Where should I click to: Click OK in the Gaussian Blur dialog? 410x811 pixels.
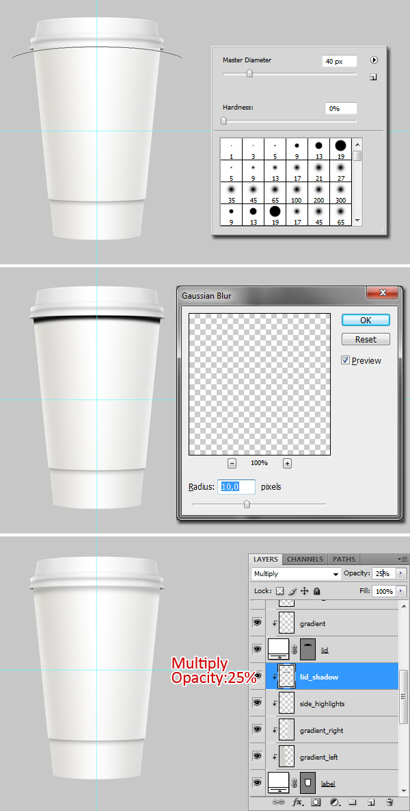coord(366,320)
